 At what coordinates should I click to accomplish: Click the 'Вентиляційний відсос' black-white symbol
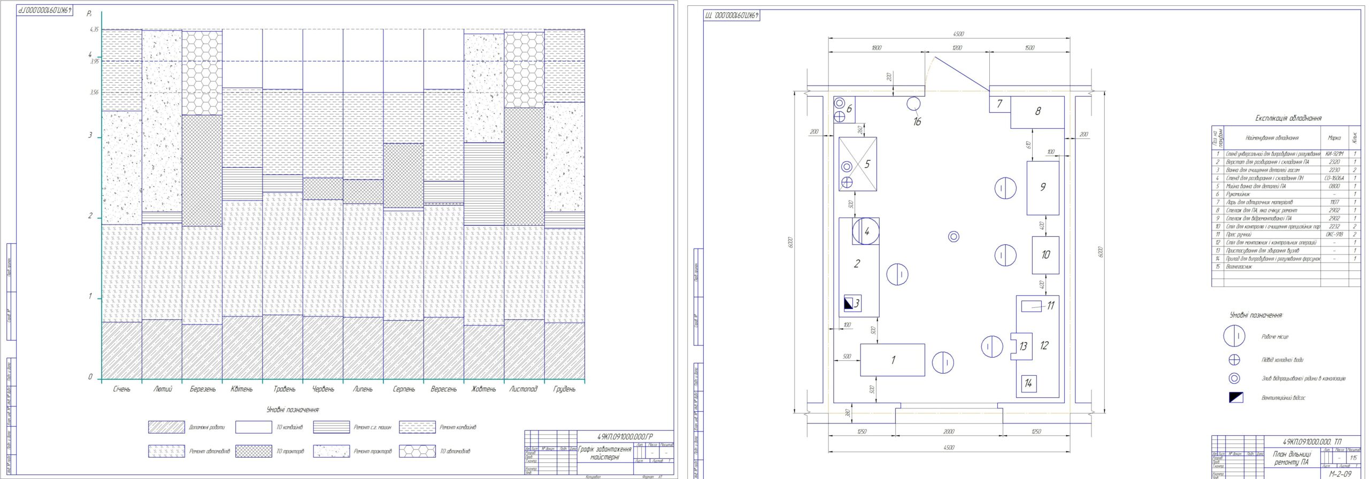click(x=1236, y=397)
